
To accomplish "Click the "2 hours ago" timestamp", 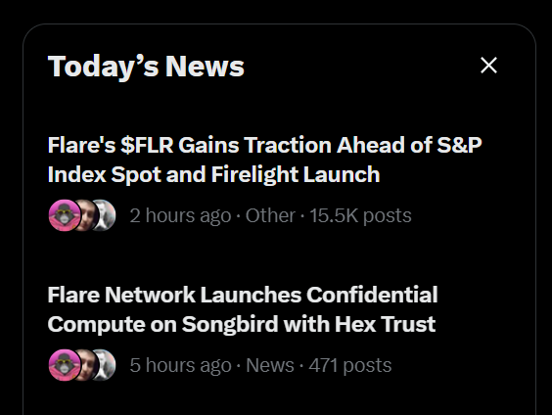I will pos(180,215).
